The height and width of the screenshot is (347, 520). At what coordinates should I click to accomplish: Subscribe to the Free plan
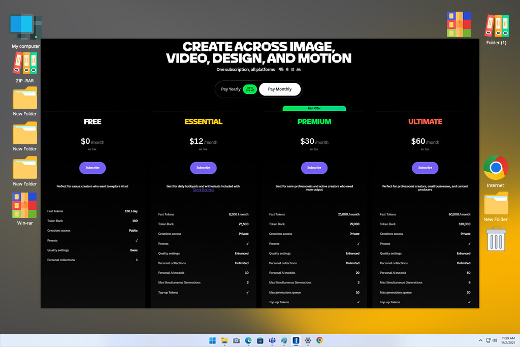[x=92, y=168]
